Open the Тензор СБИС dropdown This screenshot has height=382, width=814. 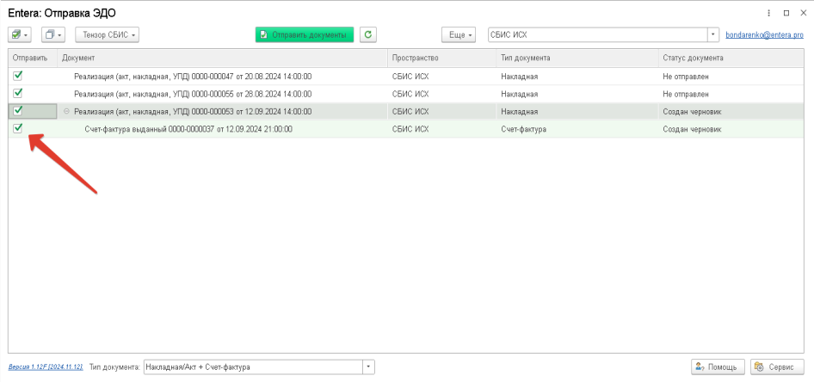[x=108, y=34]
